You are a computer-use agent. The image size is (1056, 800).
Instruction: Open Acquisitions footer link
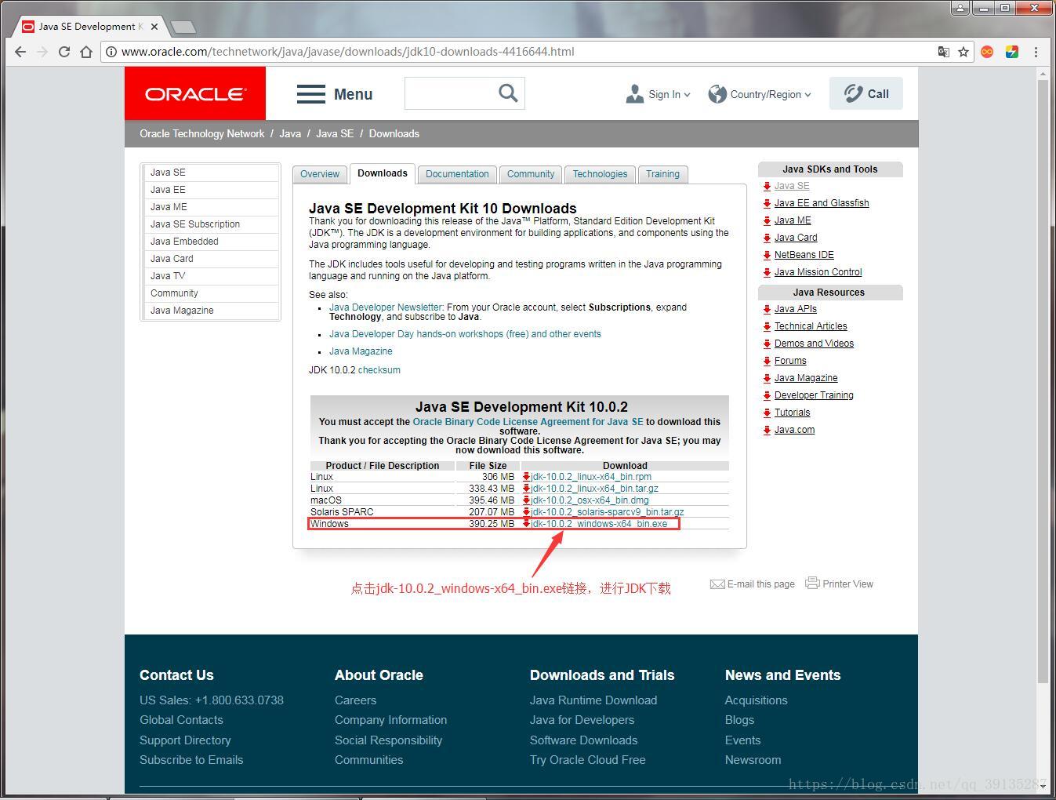tap(756, 700)
